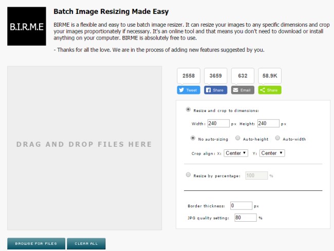Click the 'Border thickness' label

[x=206, y=206]
